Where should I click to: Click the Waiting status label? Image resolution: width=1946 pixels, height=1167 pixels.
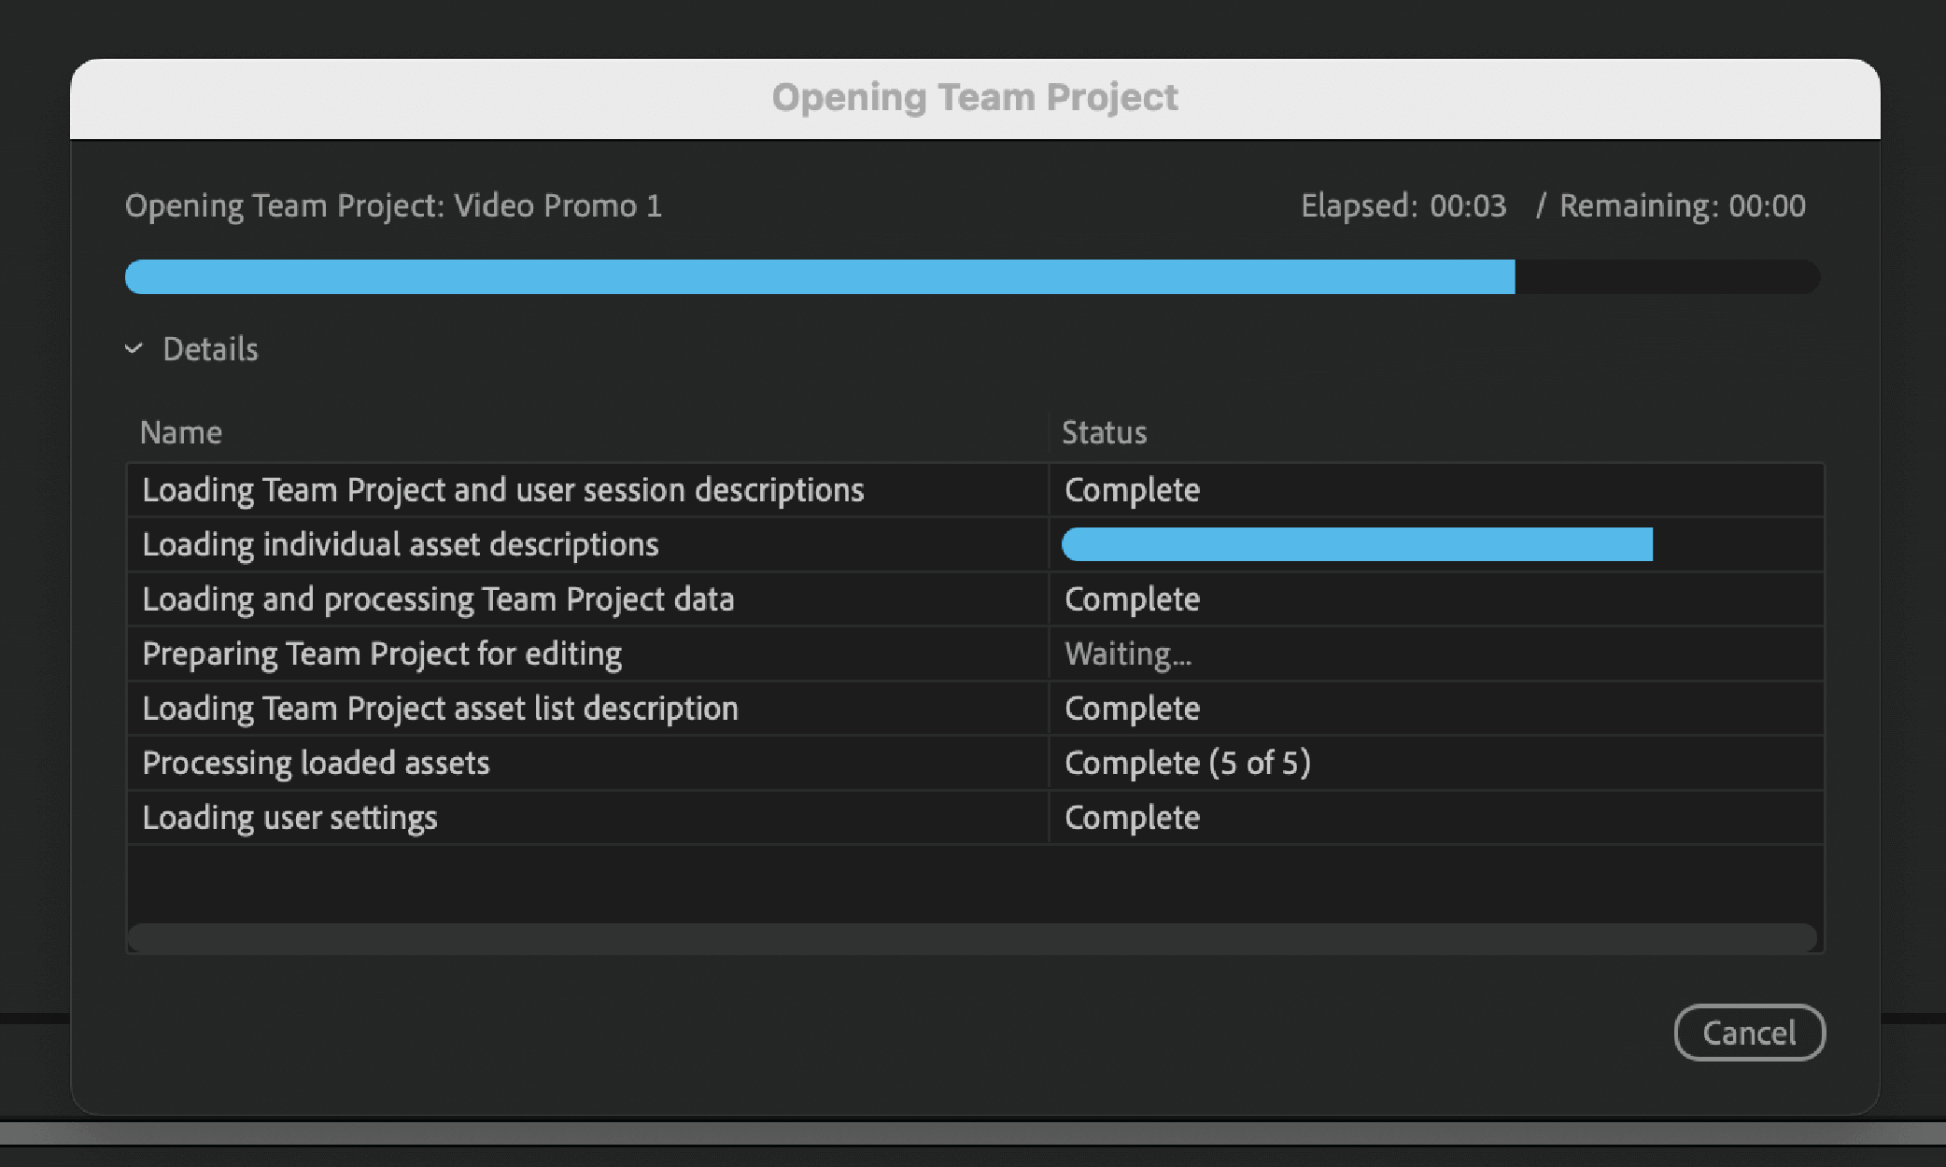1127,654
